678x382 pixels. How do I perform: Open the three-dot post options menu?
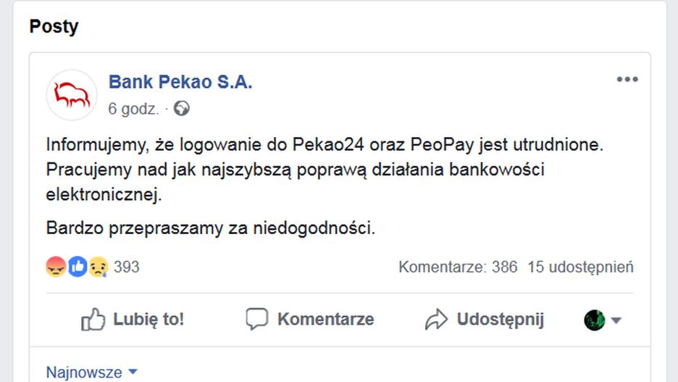627,80
